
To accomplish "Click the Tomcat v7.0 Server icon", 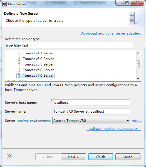I will [x=19, y=75].
